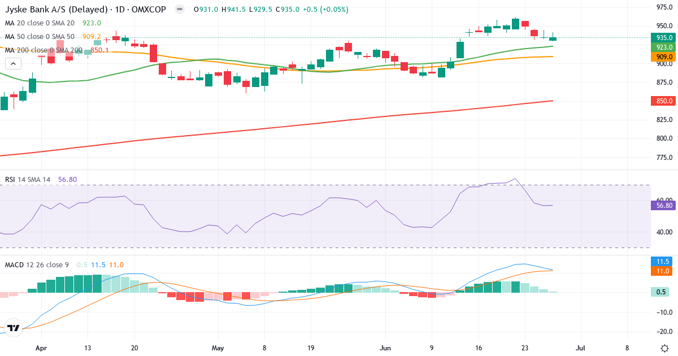The image size is (678, 356).
Task: Open the chart settings gear icon
Action: click(664, 348)
